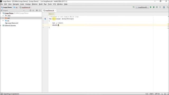
Task: Open the Window menu
Action: 60,4
